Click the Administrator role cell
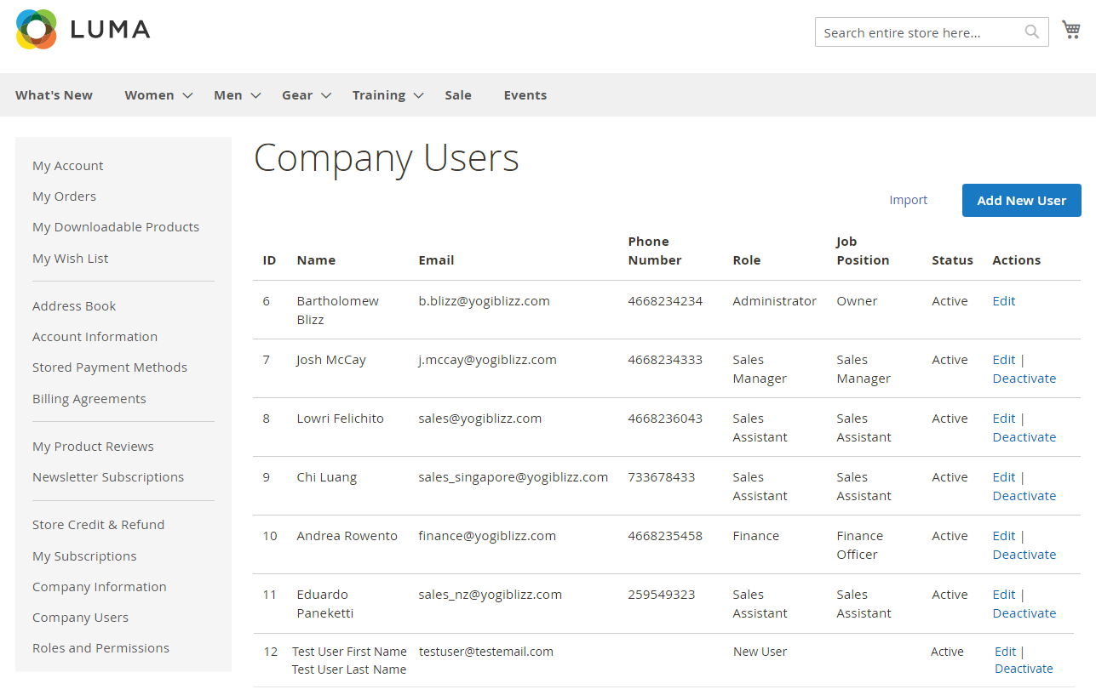The height and width of the screenshot is (695, 1096). 774,301
